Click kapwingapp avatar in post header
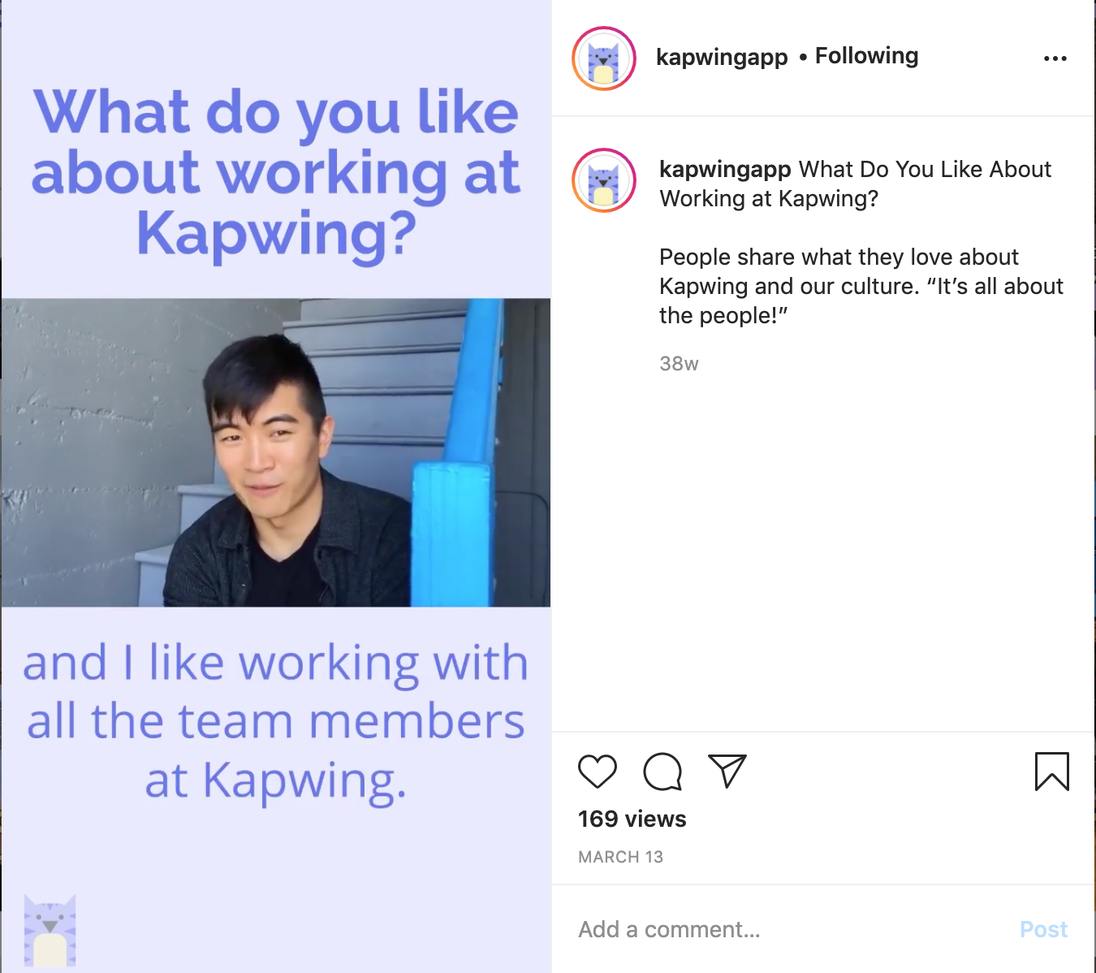 tap(604, 58)
